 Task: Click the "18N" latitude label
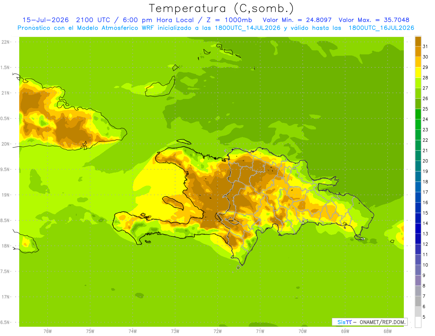(x=5, y=246)
